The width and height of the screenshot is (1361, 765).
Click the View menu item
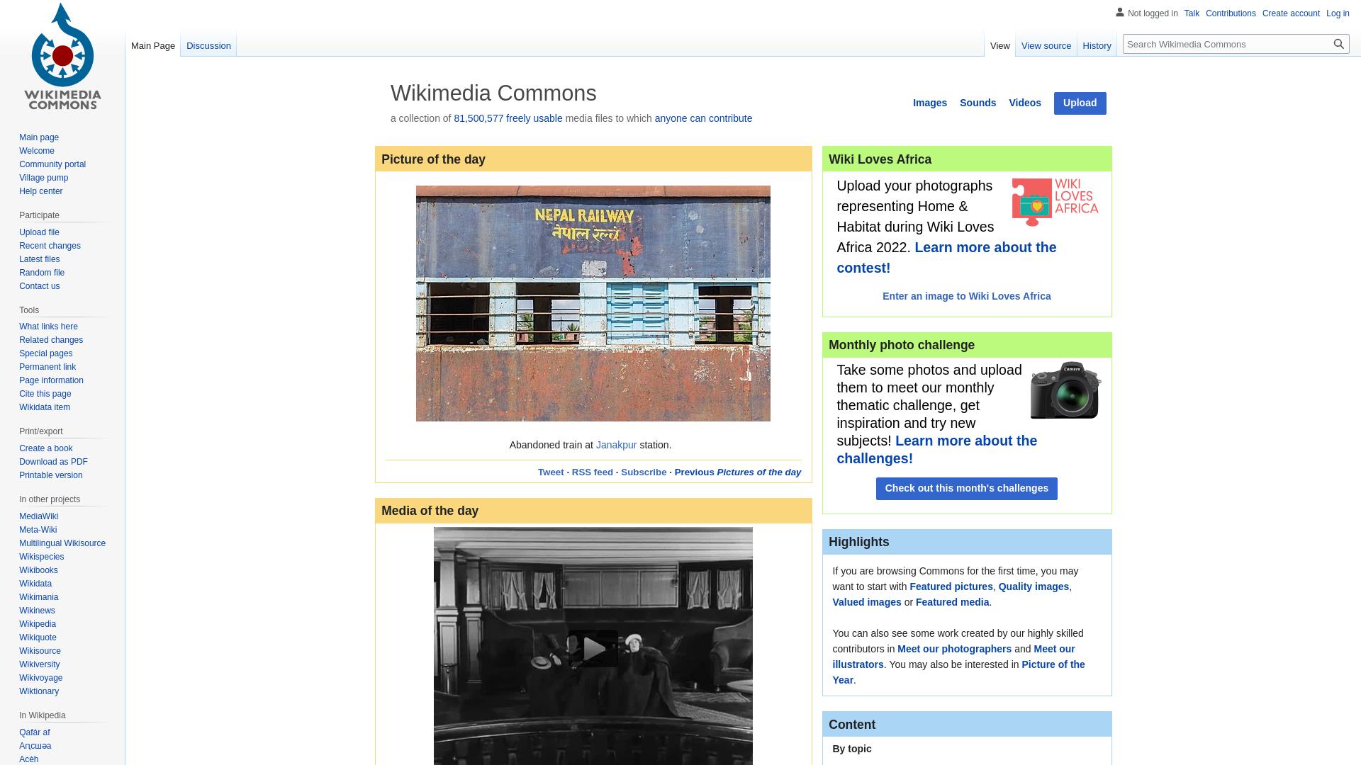[999, 46]
